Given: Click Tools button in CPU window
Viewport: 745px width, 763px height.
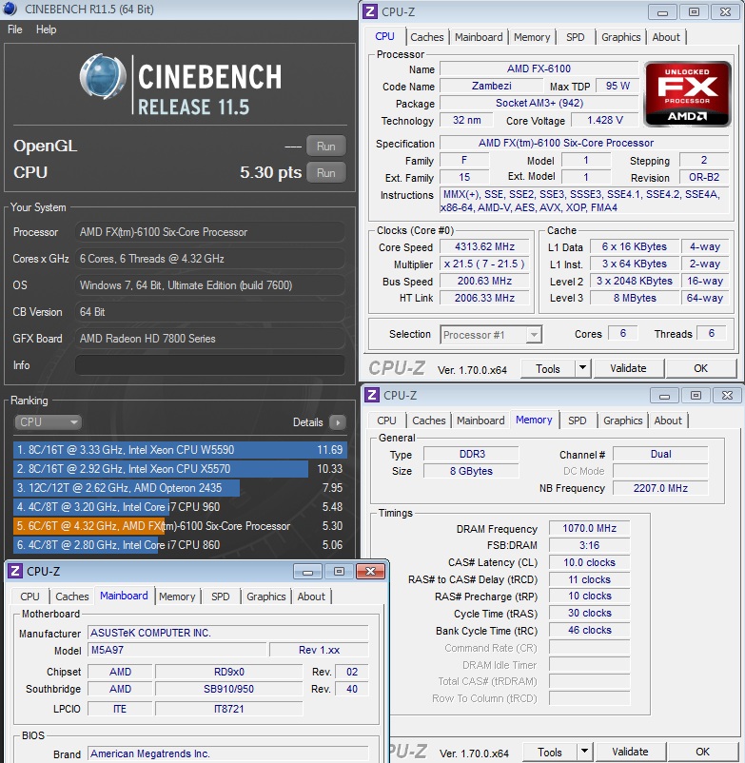Looking at the screenshot, I should pyautogui.click(x=548, y=368).
